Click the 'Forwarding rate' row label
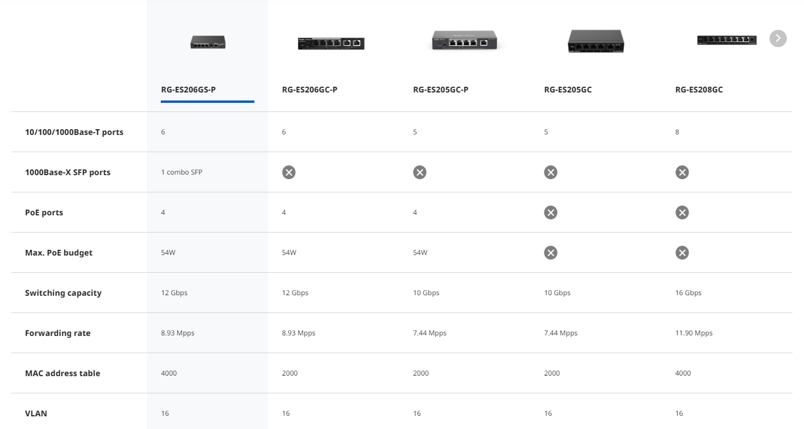Image resolution: width=804 pixels, height=429 pixels. click(x=57, y=333)
